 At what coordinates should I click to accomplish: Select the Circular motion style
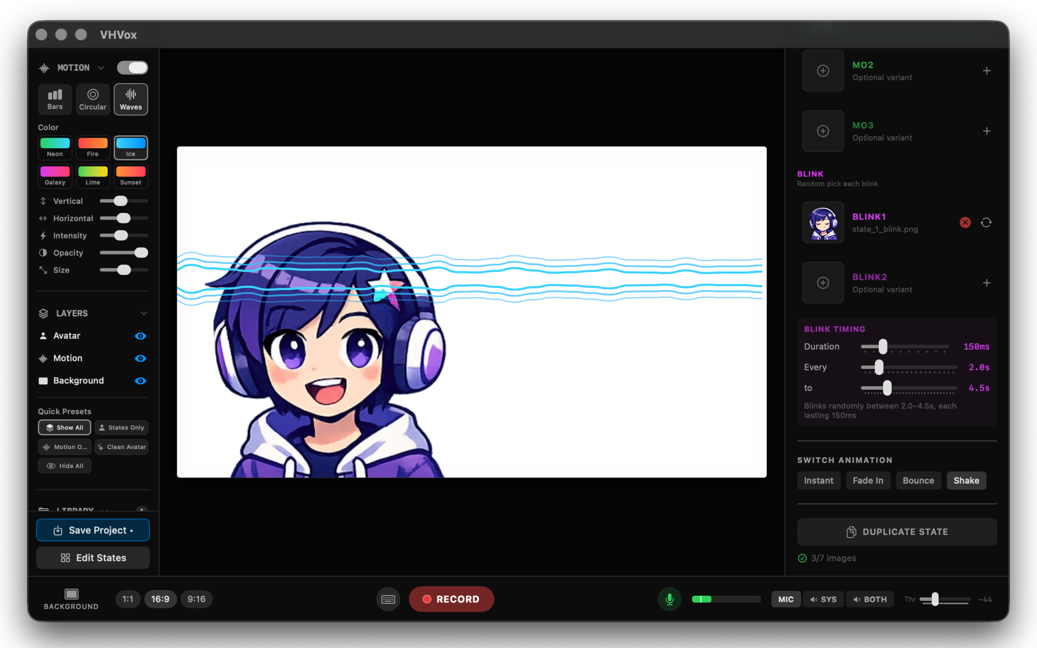coord(92,100)
